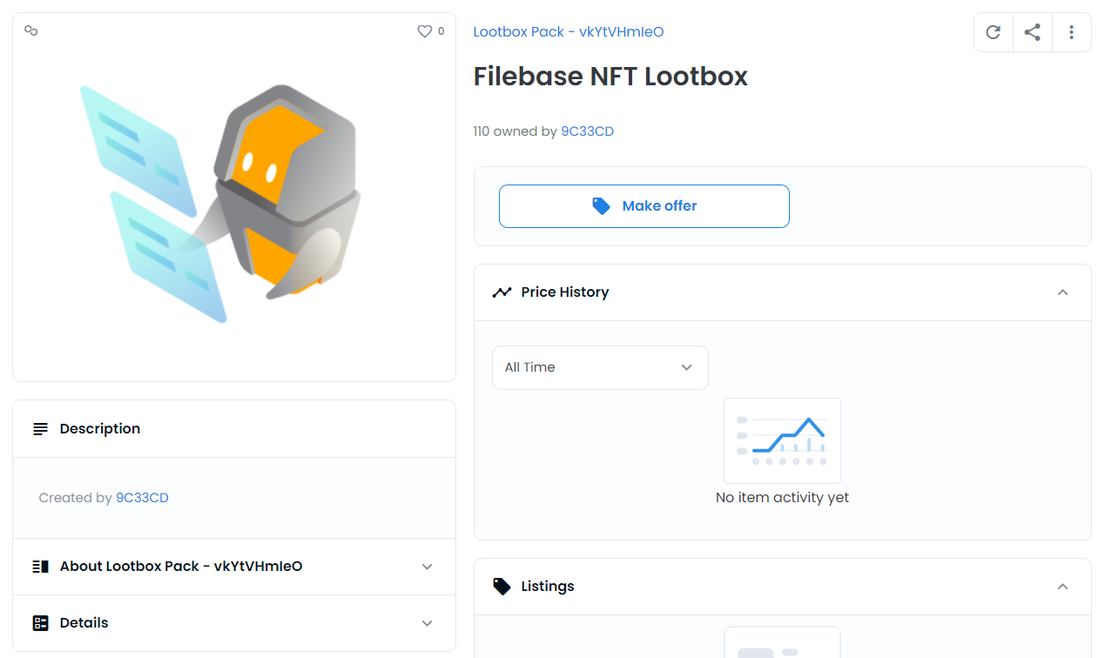Click the Listings heading text
Screen dimensions: 1105x658
click(x=548, y=587)
